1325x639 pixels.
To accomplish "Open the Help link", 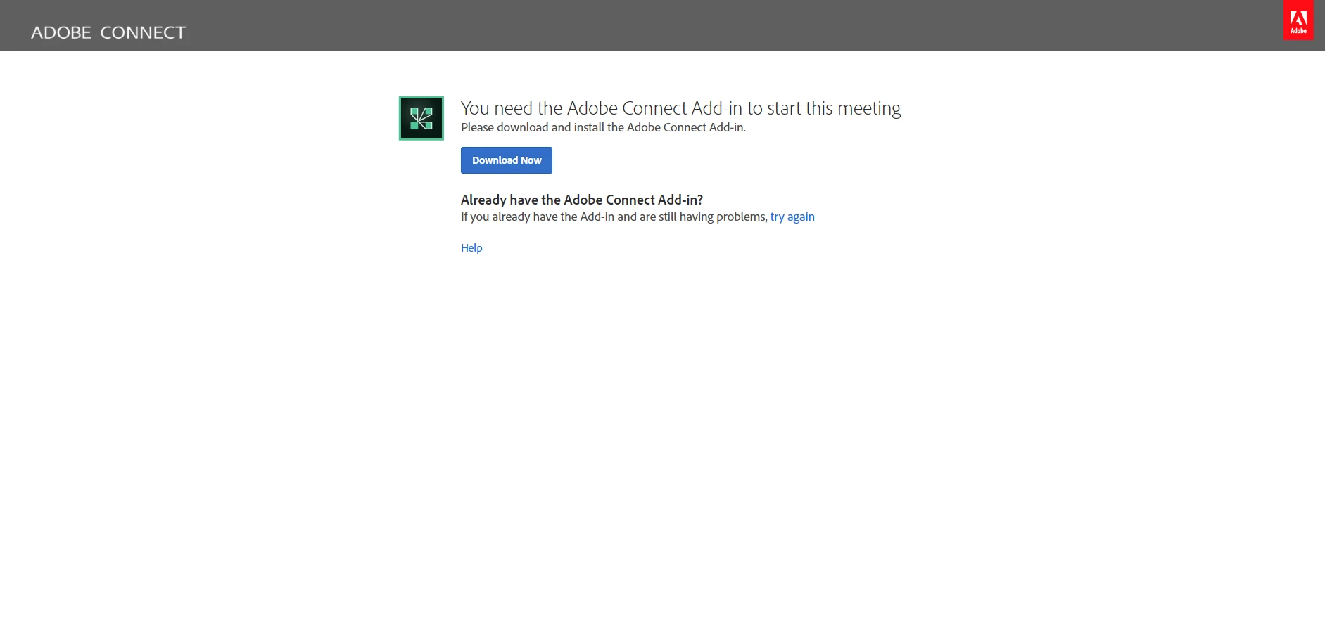I will (471, 247).
